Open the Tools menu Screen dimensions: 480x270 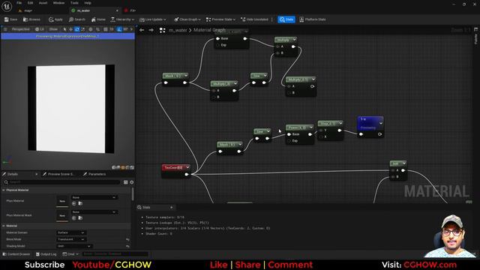click(x=74, y=3)
